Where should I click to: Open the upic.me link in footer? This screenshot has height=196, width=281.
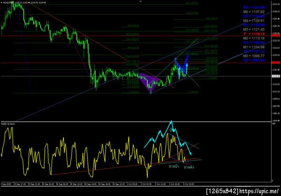[x=259, y=191]
